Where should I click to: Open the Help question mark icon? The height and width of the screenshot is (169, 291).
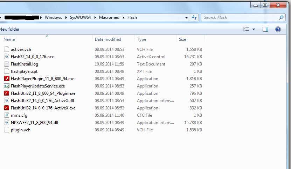coord(278,29)
